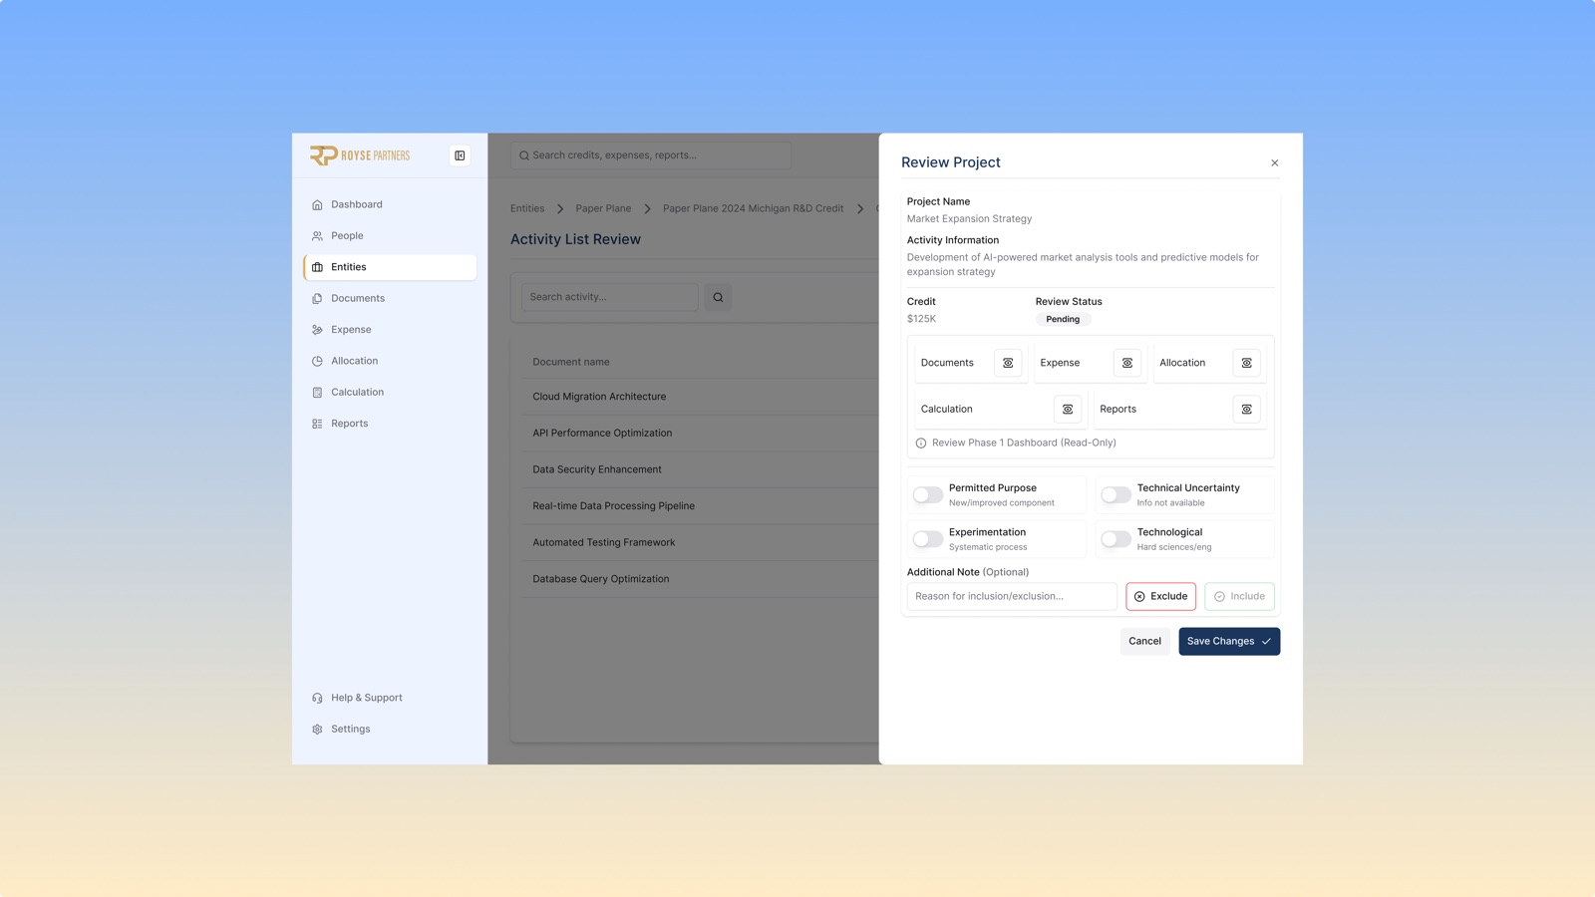Open Expense view icon in review panel
The image size is (1595, 897).
[1127, 363]
